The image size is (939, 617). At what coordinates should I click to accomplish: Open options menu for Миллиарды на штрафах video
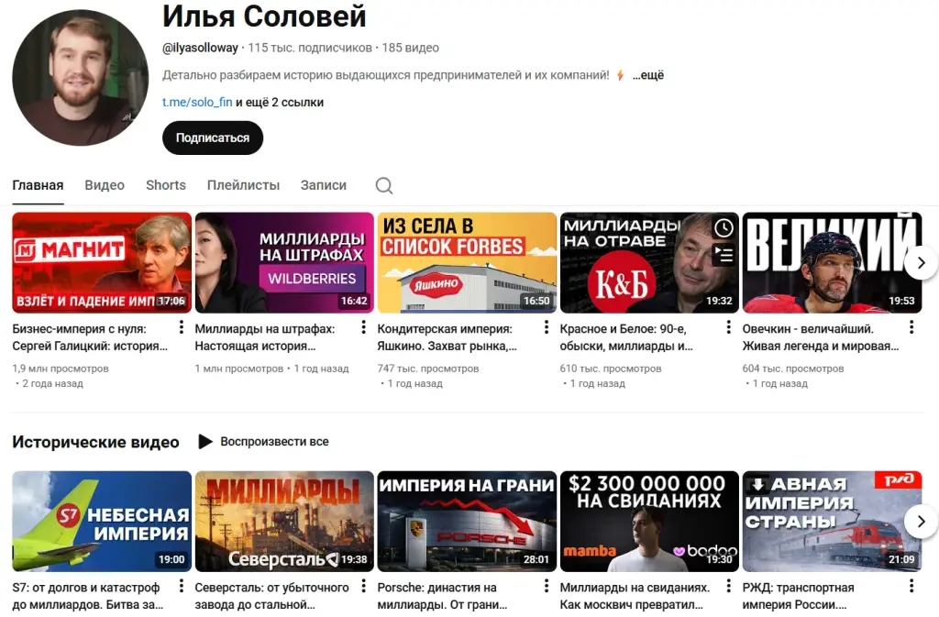point(363,326)
